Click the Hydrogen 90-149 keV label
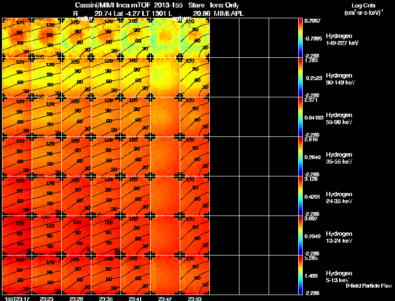Viewport: 395px width, 301px height. pyautogui.click(x=340, y=79)
